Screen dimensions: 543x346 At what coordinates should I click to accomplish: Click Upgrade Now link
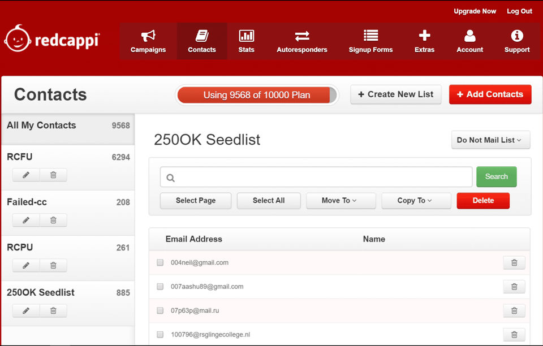[x=475, y=11]
